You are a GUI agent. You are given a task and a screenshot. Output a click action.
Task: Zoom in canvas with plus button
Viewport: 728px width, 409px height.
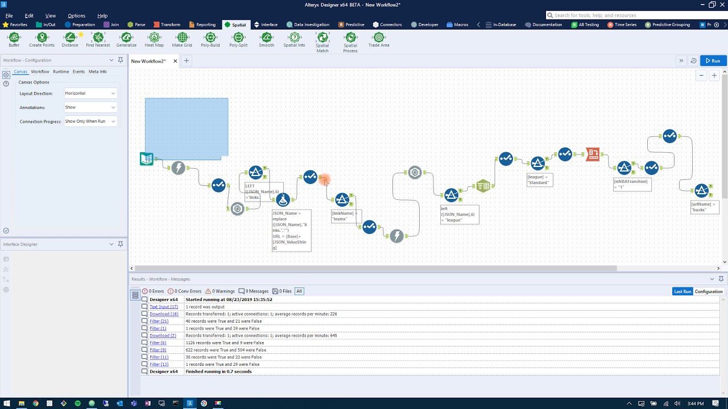coord(714,76)
